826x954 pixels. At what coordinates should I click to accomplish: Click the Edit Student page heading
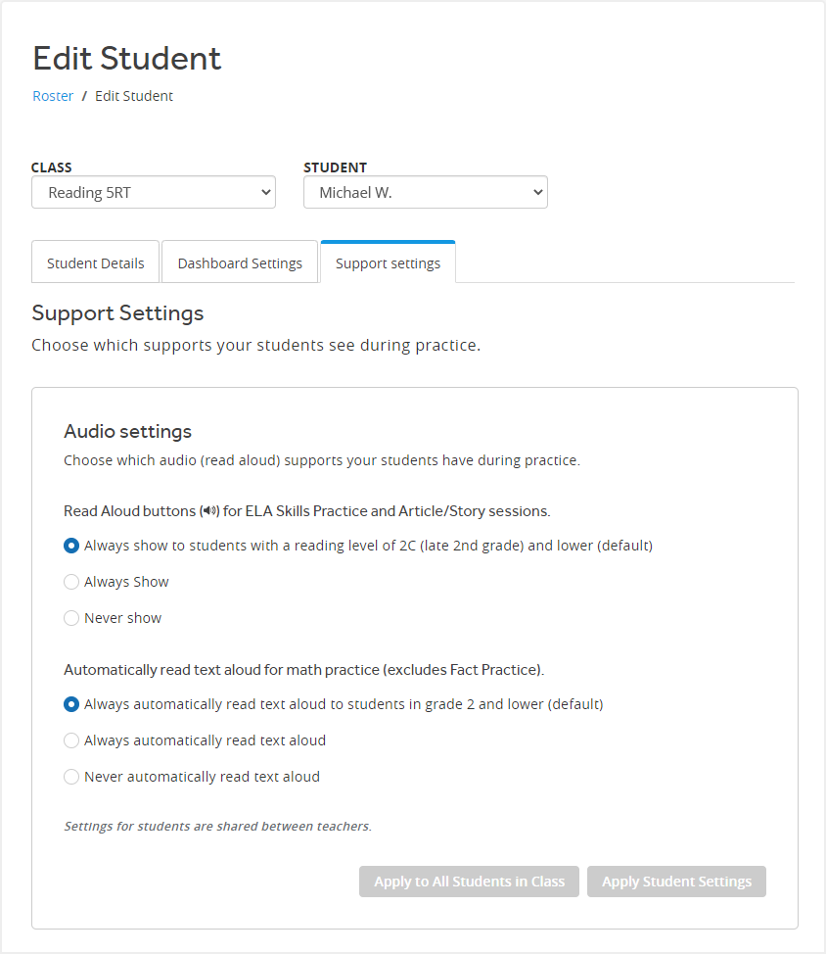[127, 59]
